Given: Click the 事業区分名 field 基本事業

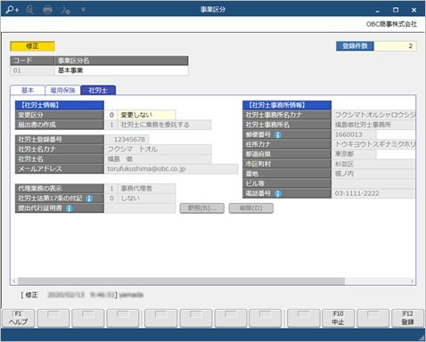Looking at the screenshot, I should tap(121, 70).
